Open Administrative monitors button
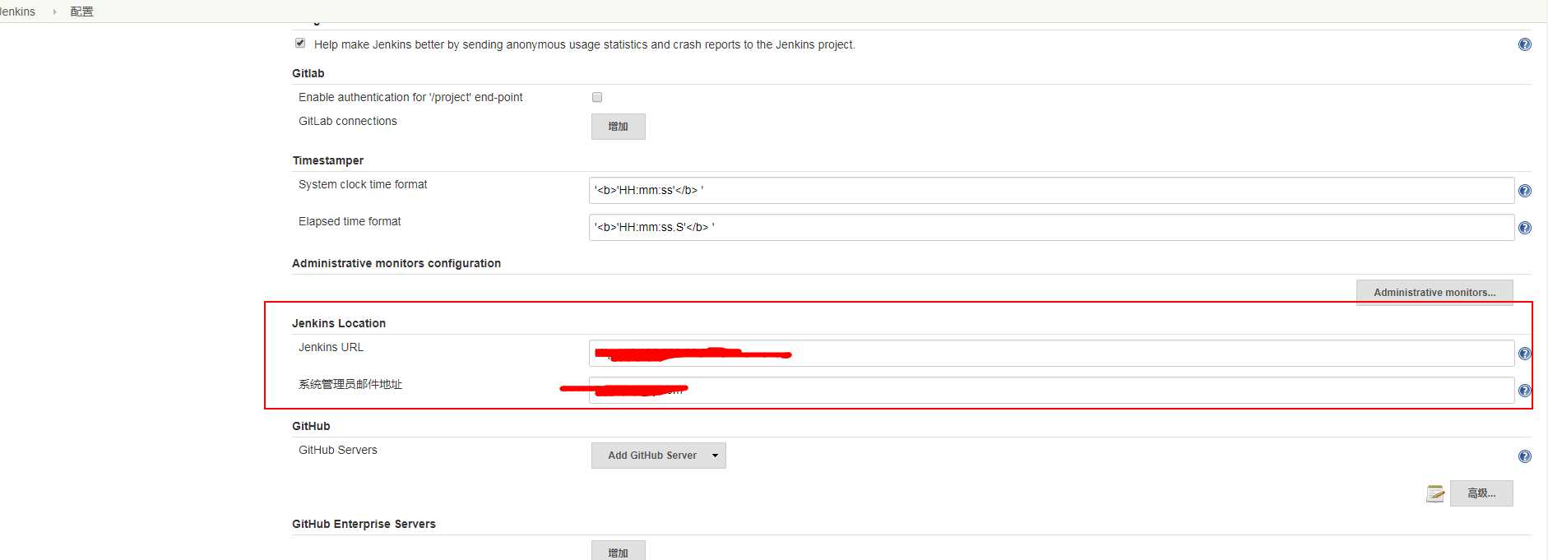 pos(1434,293)
